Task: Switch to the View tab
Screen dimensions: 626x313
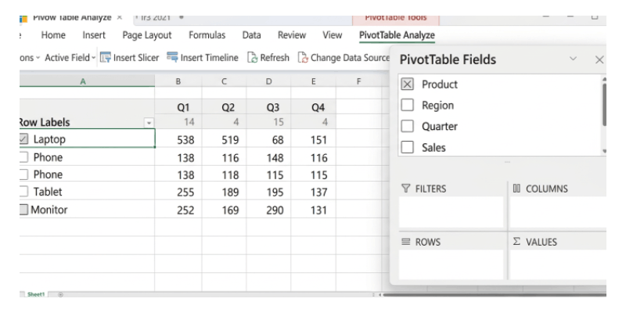Action: (x=332, y=35)
